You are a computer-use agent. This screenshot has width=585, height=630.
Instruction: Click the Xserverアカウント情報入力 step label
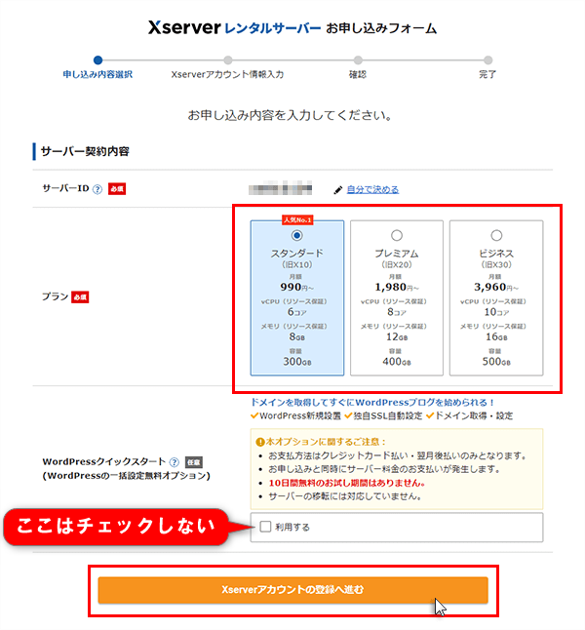(x=227, y=74)
